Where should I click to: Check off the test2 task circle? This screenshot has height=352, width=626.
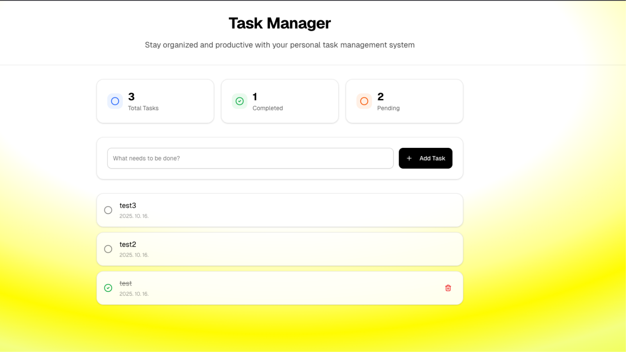(x=108, y=249)
